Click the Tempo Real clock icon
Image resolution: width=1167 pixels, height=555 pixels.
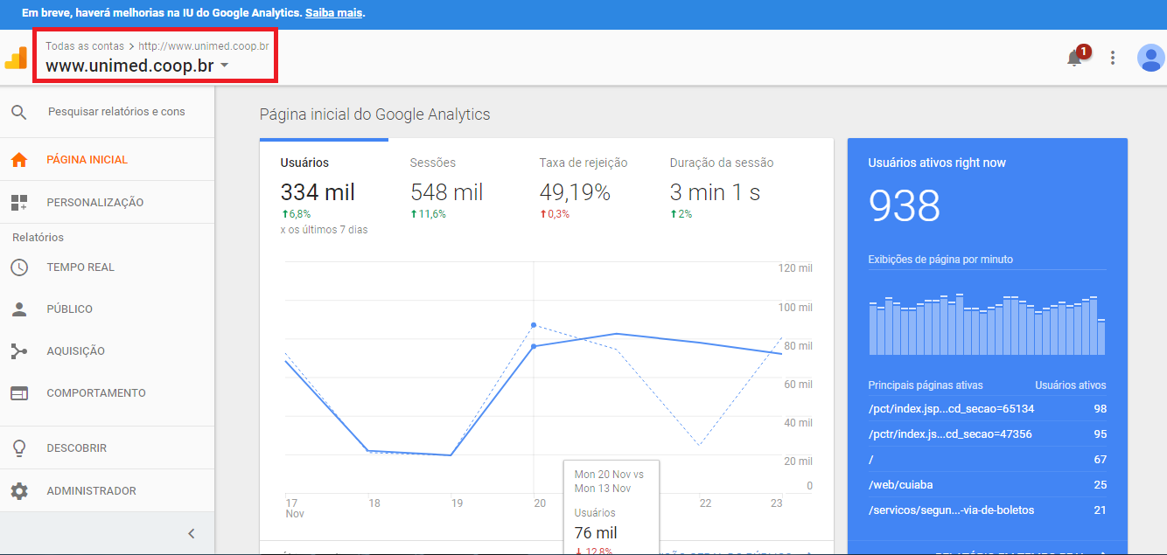click(x=19, y=267)
